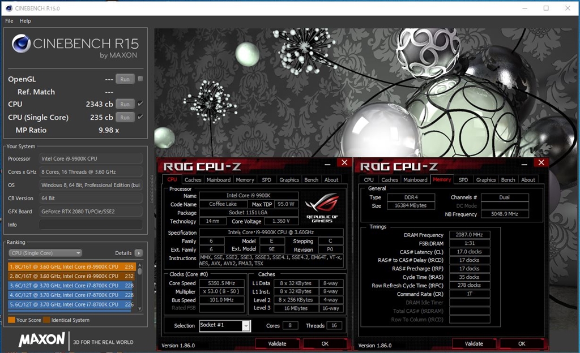Open Caches tab in the memory-timings CPU-Z window
Screen dimensions: 580x353
(390, 180)
